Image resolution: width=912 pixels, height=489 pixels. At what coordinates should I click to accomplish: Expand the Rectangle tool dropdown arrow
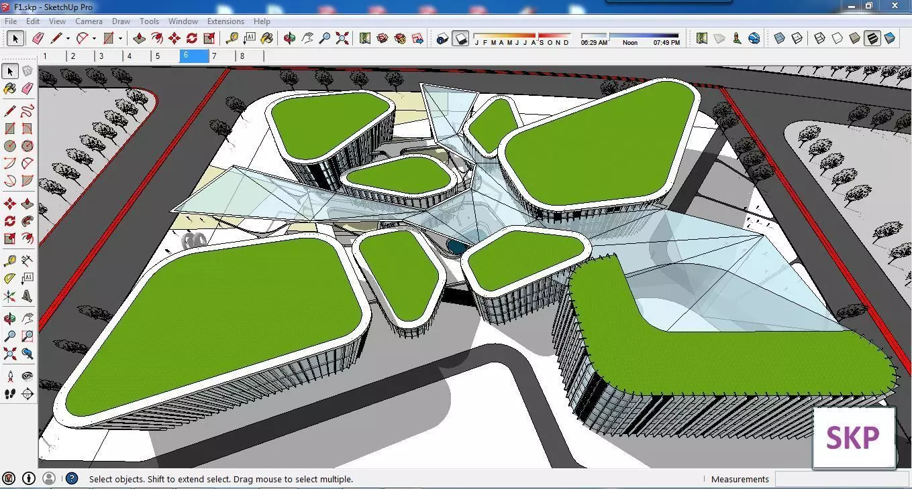point(120,39)
